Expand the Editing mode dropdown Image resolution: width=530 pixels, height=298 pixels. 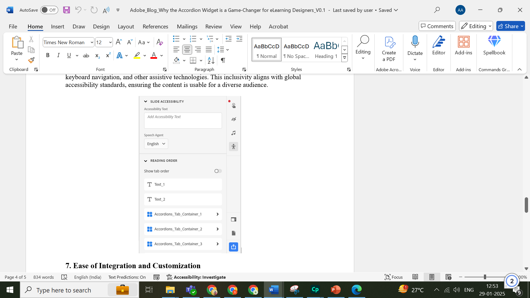pyautogui.click(x=476, y=26)
